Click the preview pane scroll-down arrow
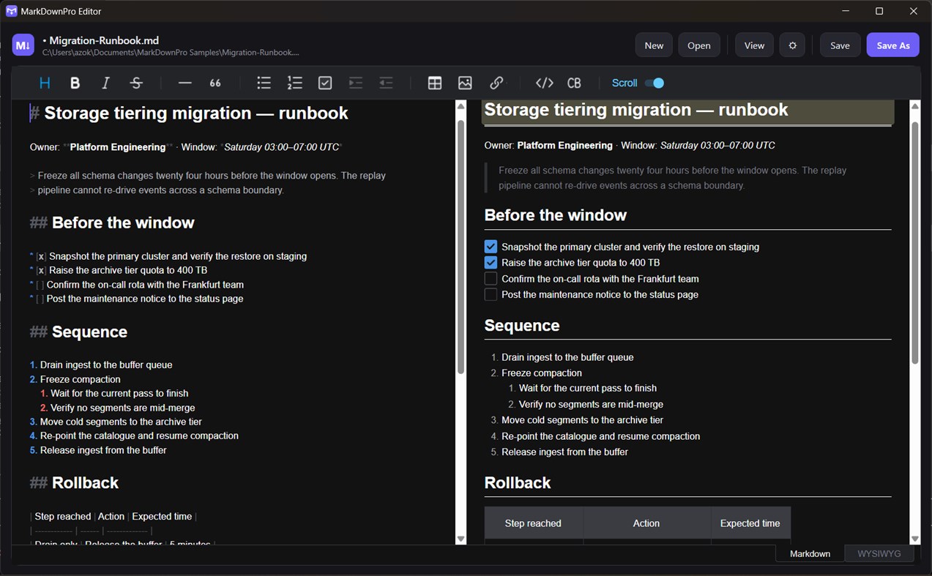932x576 pixels. tap(915, 539)
